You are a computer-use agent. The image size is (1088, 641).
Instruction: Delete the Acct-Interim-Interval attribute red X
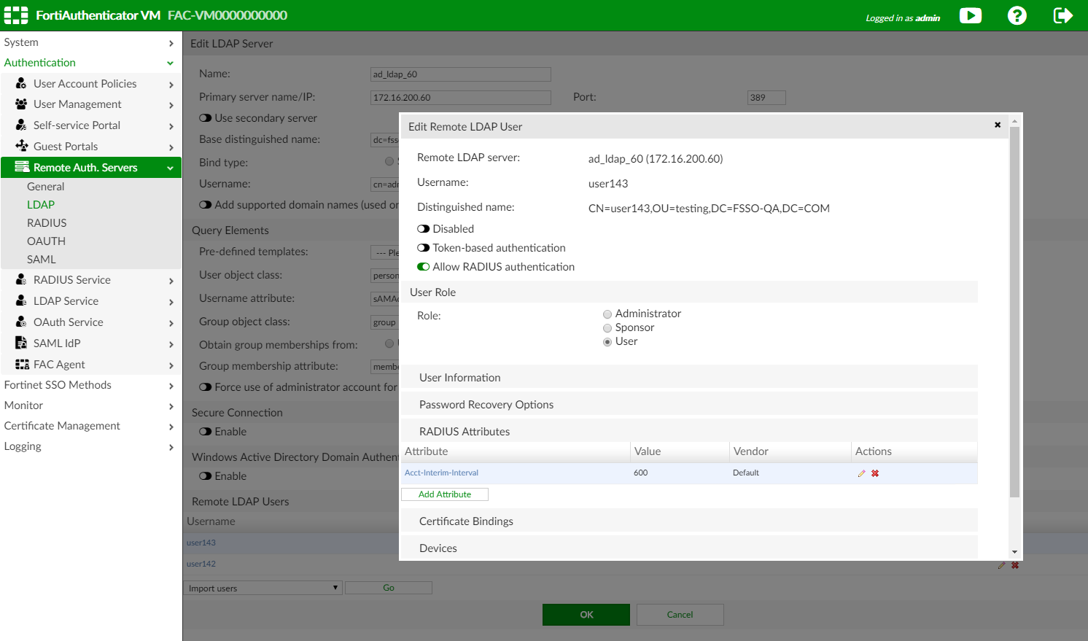click(x=875, y=473)
